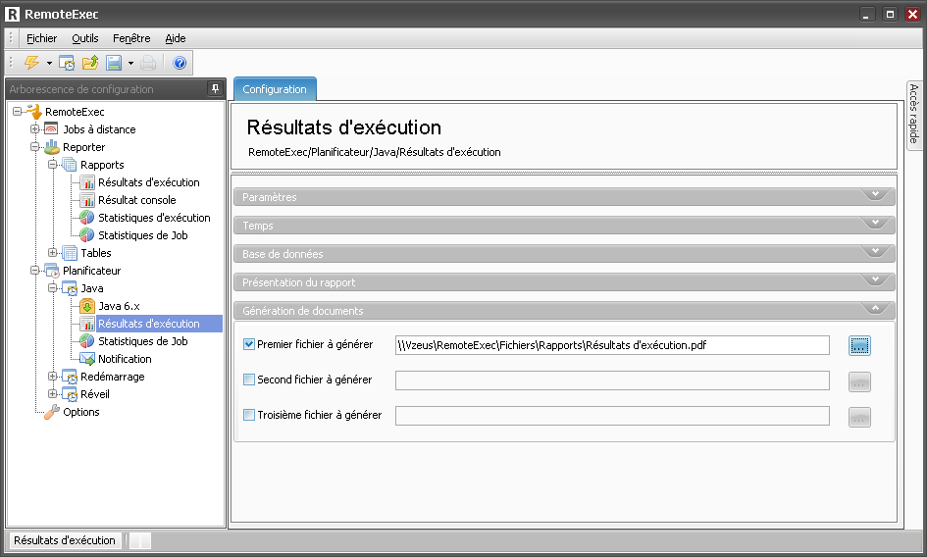This screenshot has height=557, width=927.
Task: Click the Résultat console report icon
Action: pos(87,200)
